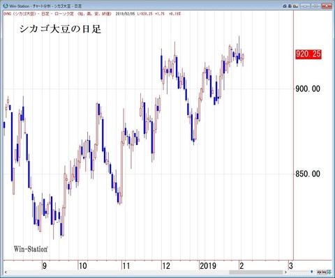Click the scroll-right arrow of horizontal scrollbar
This screenshot has width=335, height=278.
[x=285, y=272]
